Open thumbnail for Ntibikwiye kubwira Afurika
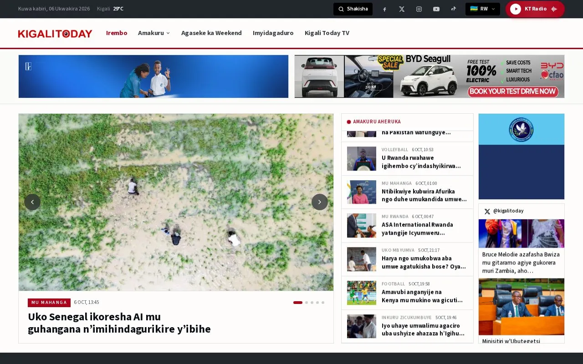Screen dimensions: 583x364 coord(362,192)
